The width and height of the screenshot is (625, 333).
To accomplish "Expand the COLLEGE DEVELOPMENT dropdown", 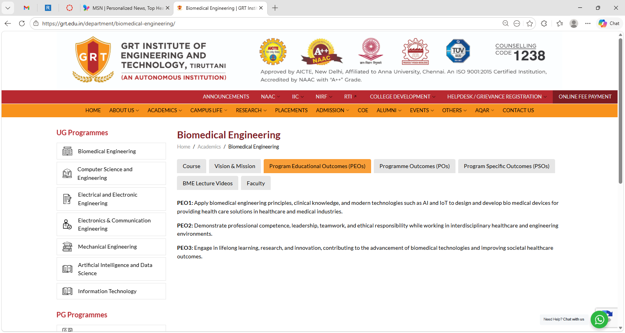I will [x=402, y=97].
